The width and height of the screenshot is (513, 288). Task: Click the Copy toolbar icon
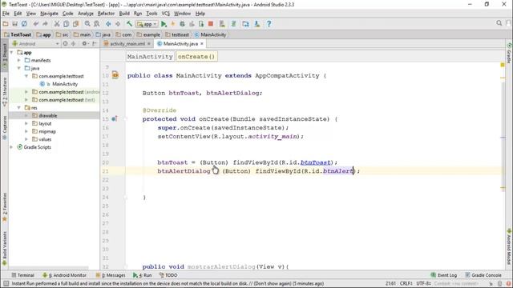tap(66, 24)
